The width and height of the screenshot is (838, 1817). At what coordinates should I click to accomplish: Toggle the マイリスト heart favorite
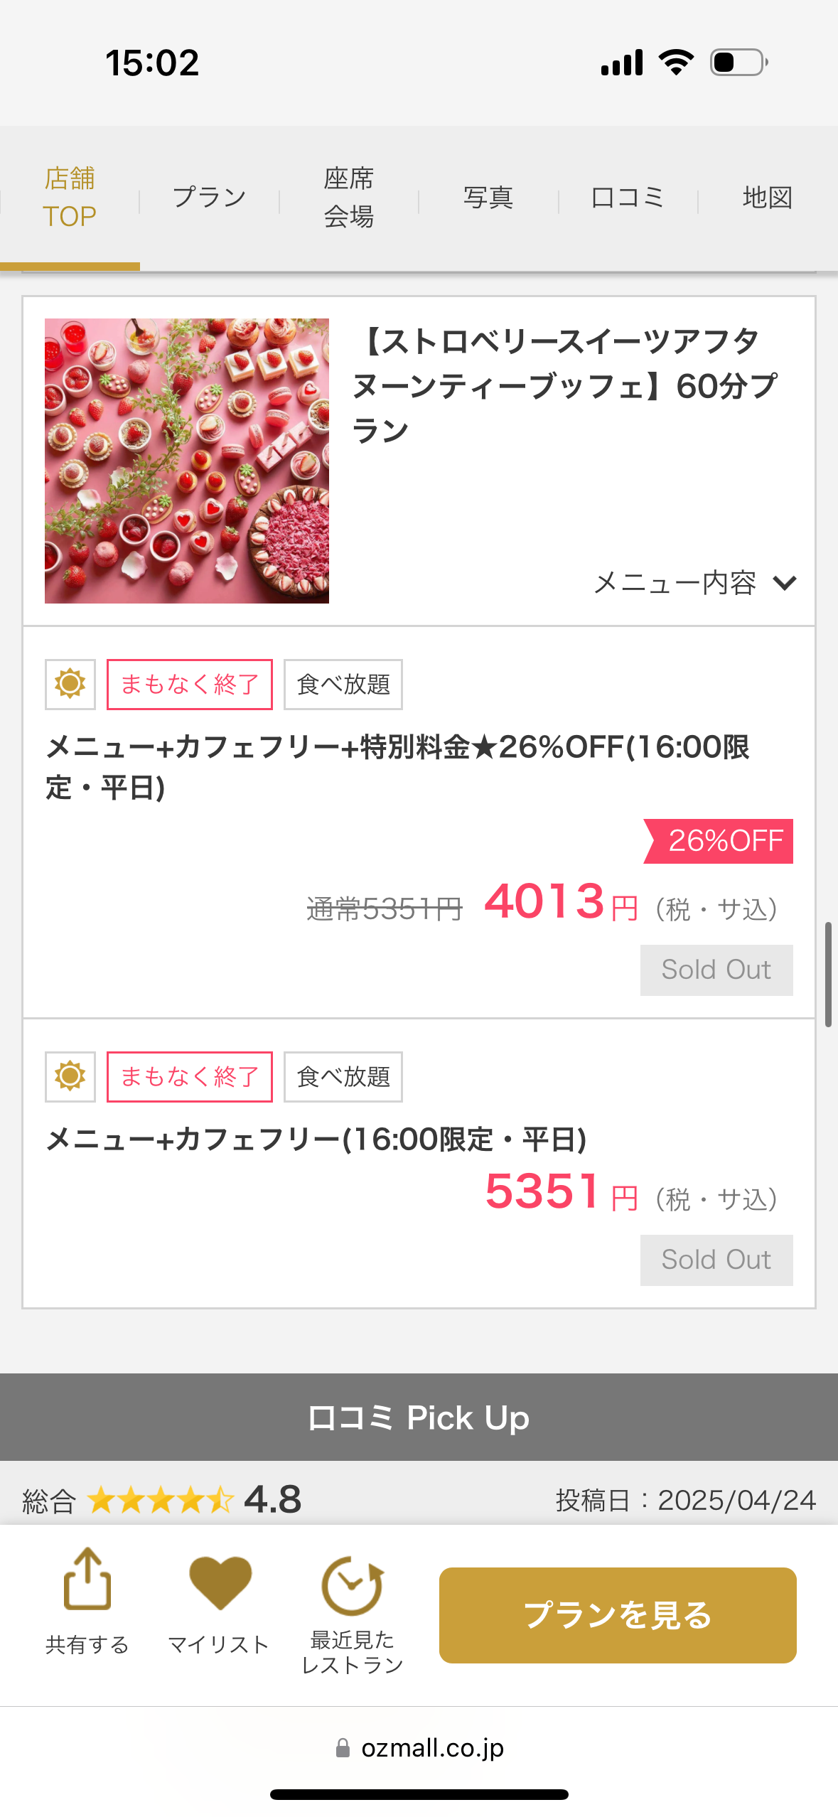pos(220,1582)
